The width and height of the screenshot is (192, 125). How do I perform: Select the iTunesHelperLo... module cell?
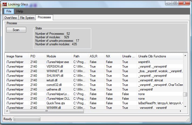pyautogui.click(x=58, y=94)
